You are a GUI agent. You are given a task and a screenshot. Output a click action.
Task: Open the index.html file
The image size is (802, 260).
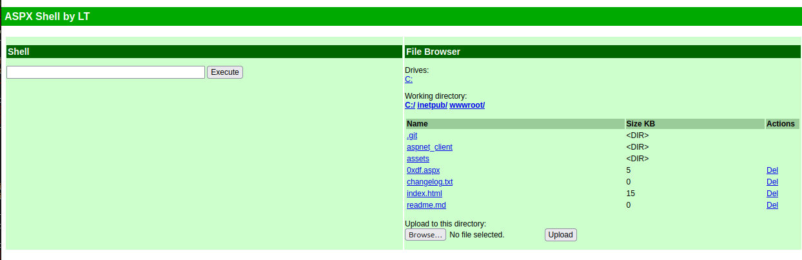(424, 194)
